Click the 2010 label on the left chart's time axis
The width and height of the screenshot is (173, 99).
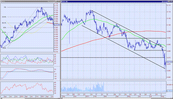click(x=22, y=97)
